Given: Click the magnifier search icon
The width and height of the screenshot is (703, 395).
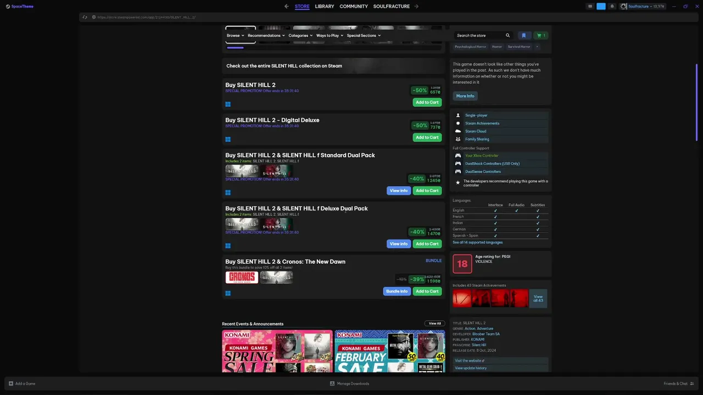Looking at the screenshot, I should click(x=507, y=35).
